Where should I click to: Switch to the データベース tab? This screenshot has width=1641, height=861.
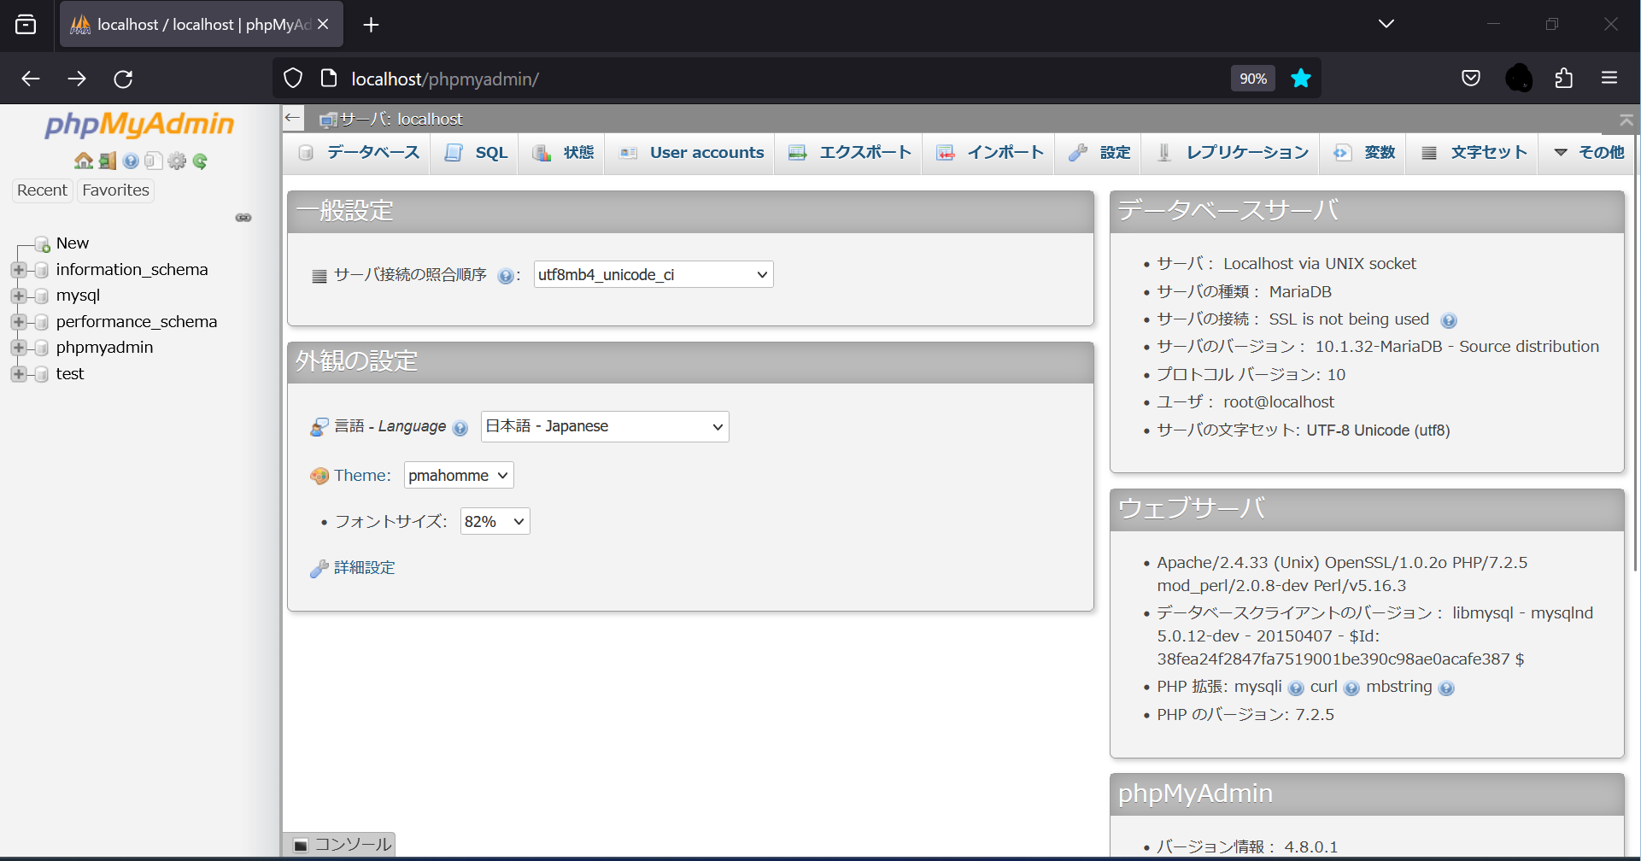tap(359, 153)
